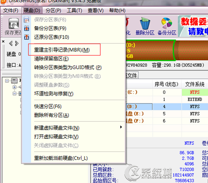Image resolution: width=208 pixels, height=183 pixels.
Task: Collapse the lower minus tree node
Action: pos(15,94)
